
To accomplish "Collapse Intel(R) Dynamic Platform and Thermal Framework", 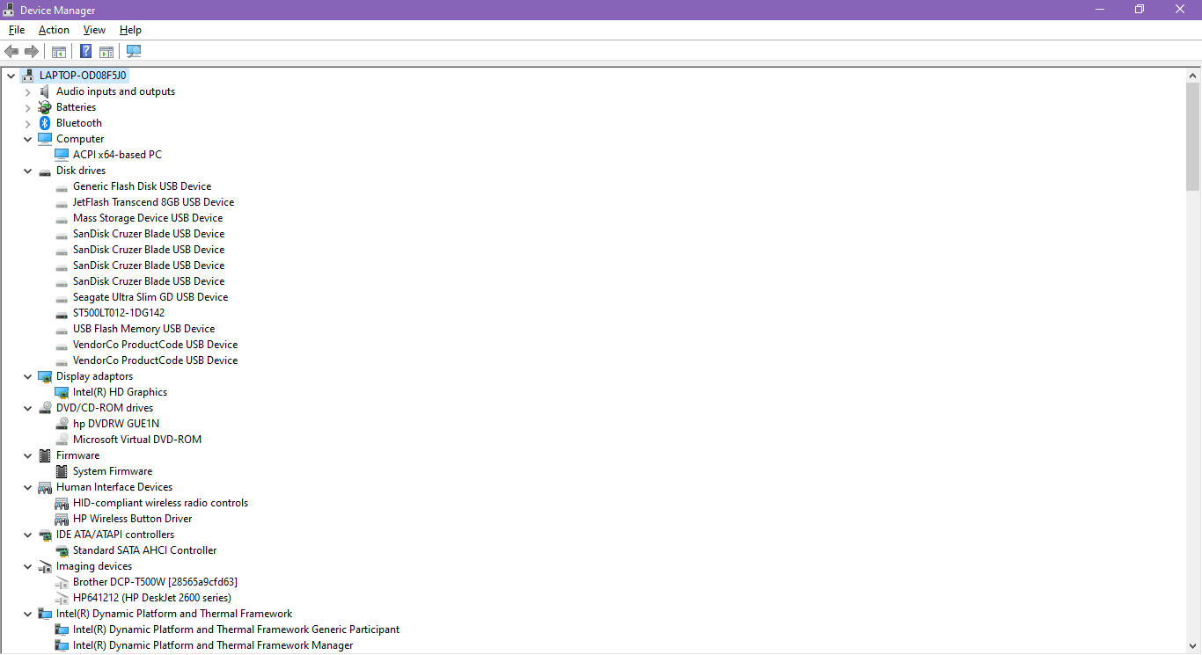I will pos(28,614).
